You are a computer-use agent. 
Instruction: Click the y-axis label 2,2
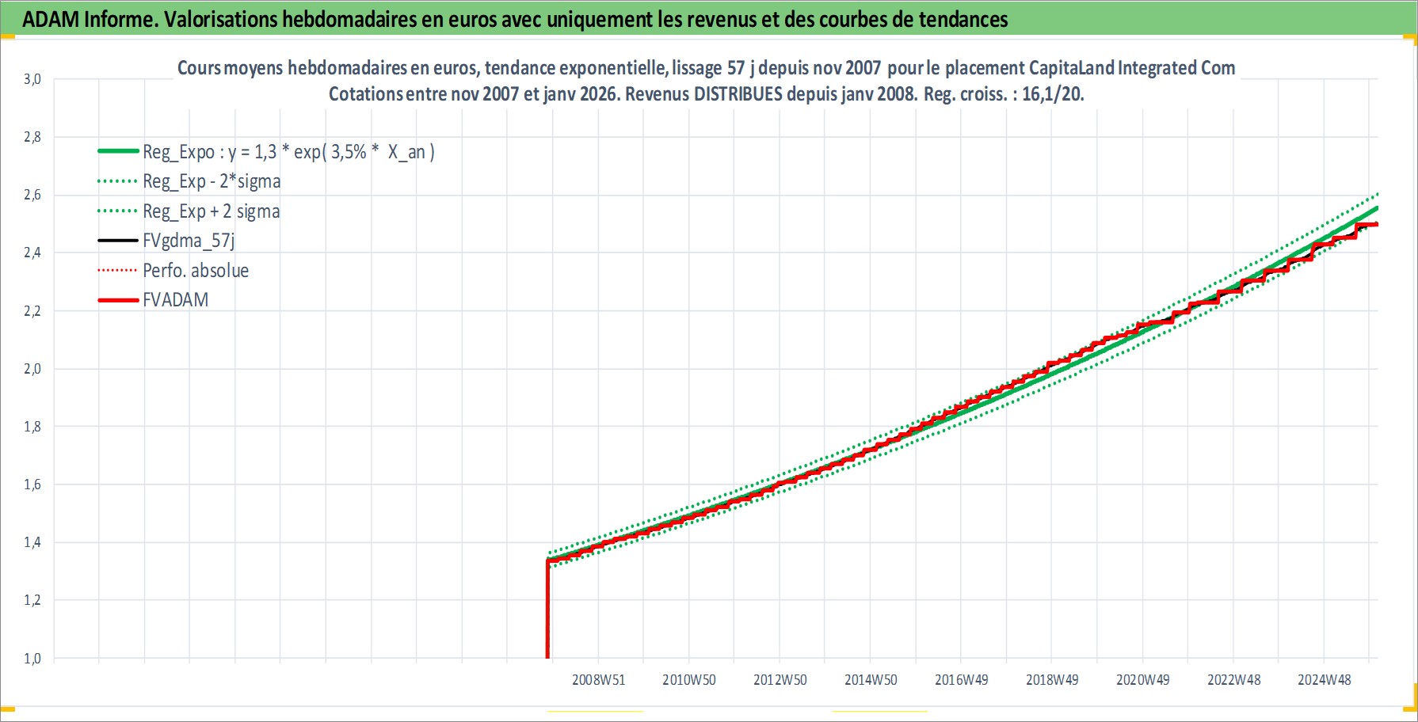pos(32,311)
